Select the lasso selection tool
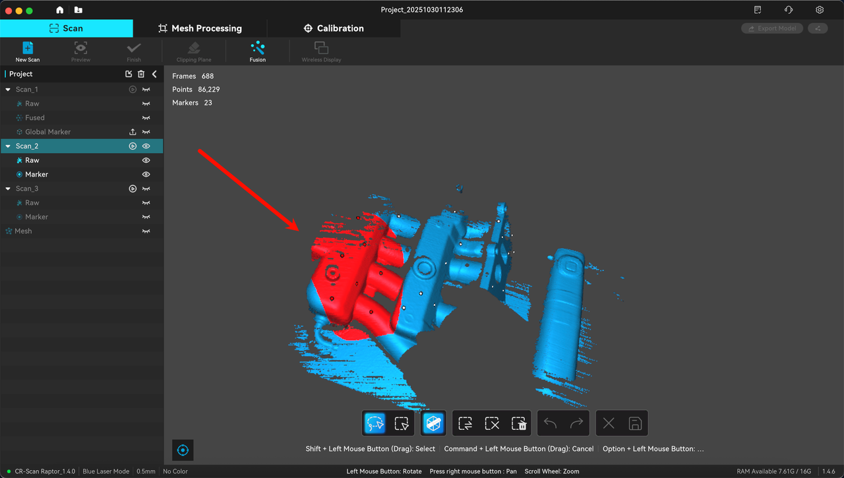Viewport: 844px width, 478px height. pos(375,423)
